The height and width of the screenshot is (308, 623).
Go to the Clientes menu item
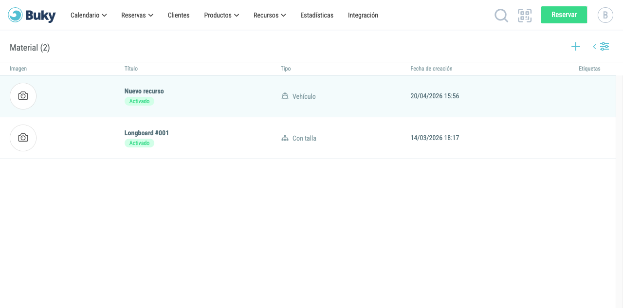(179, 16)
